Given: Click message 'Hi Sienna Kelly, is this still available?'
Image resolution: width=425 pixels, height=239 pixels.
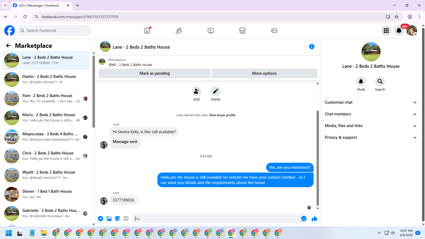Looking at the screenshot, I should [144, 132].
